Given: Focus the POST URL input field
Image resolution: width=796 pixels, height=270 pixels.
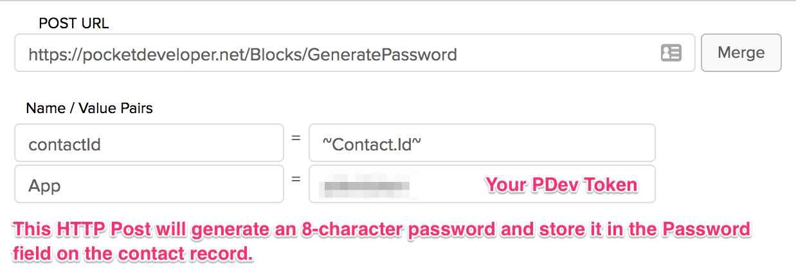Looking at the screenshot, I should pos(355,53).
